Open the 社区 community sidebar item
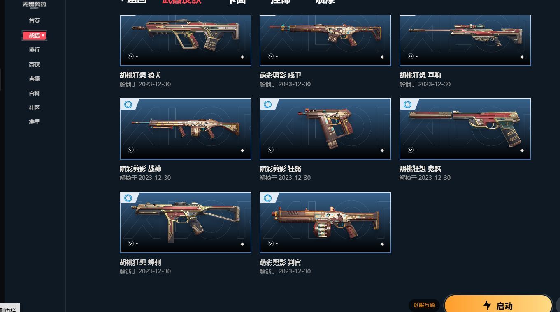This screenshot has height=312, width=560. pos(34,108)
